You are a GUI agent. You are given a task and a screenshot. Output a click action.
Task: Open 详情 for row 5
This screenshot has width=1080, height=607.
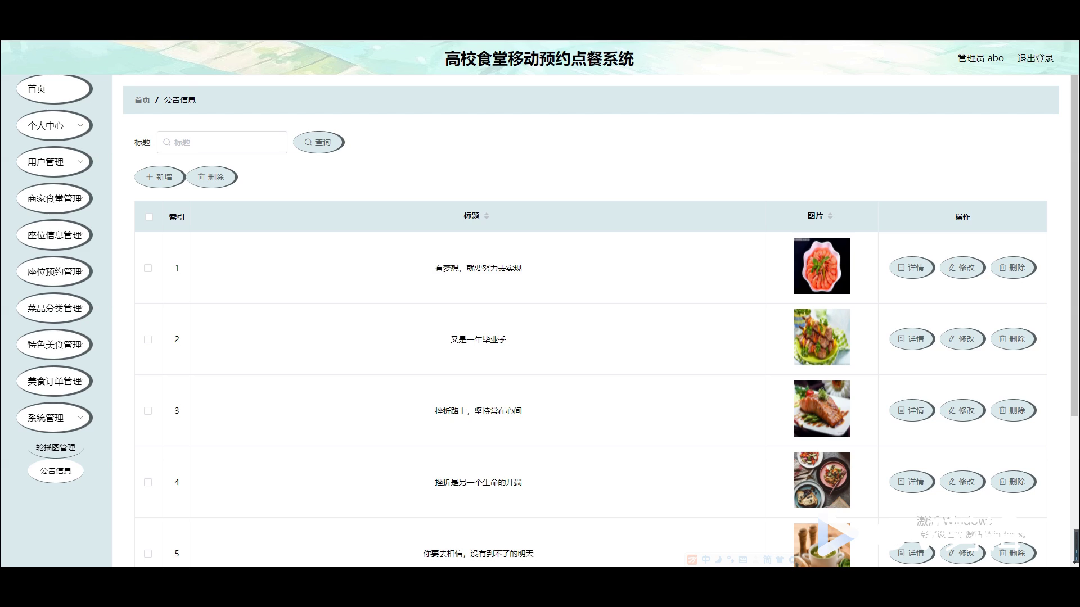point(912,553)
